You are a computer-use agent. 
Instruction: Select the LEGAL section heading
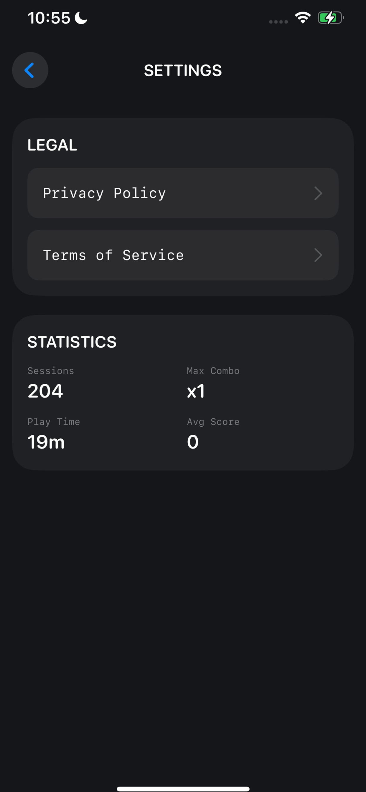point(52,145)
